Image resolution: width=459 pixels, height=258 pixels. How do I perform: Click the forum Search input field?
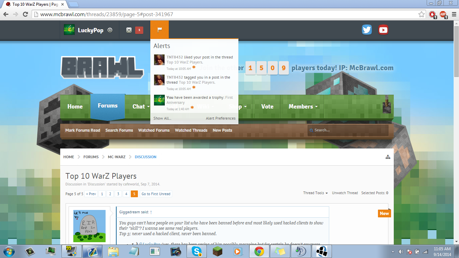348,130
